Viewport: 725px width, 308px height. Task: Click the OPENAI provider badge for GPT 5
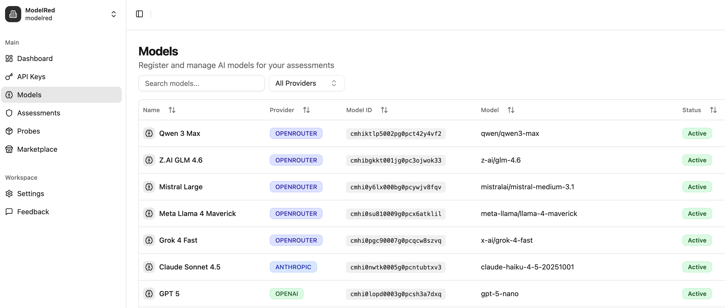(286, 293)
